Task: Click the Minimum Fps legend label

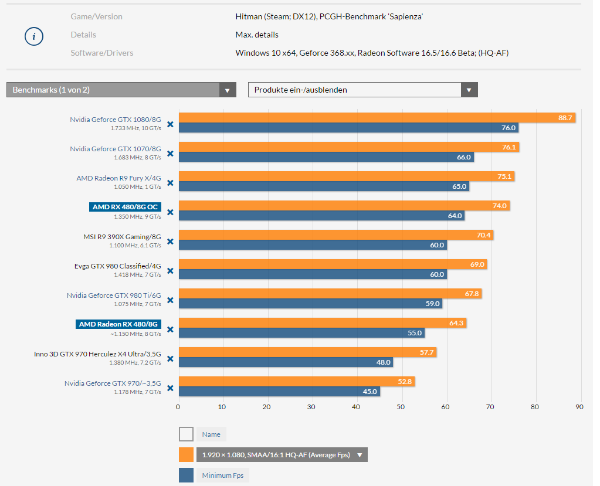Action: (x=223, y=475)
